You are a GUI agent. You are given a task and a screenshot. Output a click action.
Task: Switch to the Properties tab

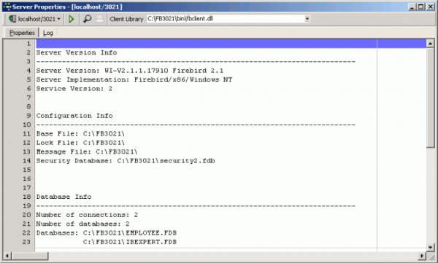[22, 33]
